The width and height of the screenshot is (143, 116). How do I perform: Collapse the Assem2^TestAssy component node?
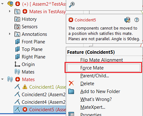2,4
